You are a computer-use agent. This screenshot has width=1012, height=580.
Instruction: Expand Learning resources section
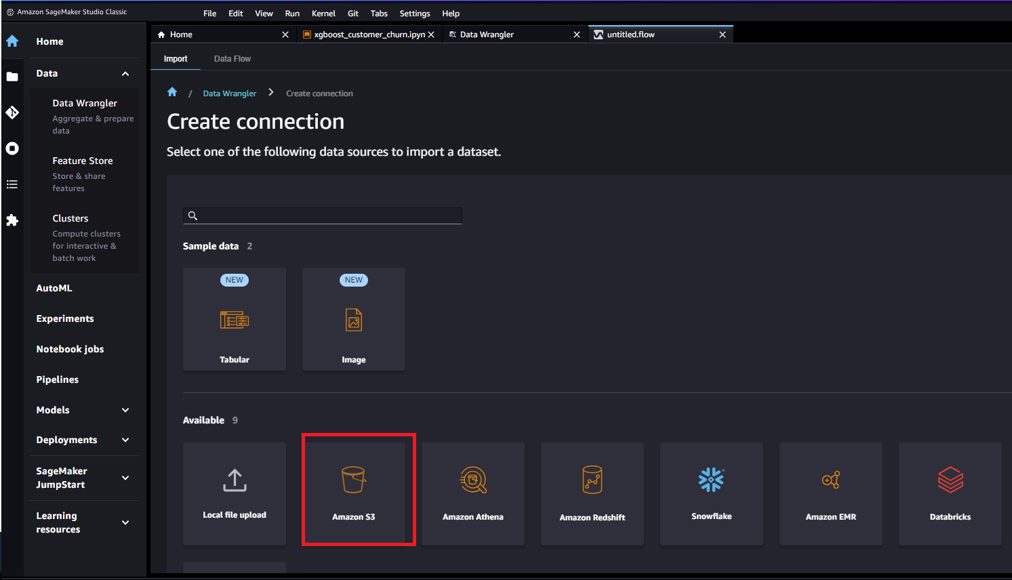point(125,522)
